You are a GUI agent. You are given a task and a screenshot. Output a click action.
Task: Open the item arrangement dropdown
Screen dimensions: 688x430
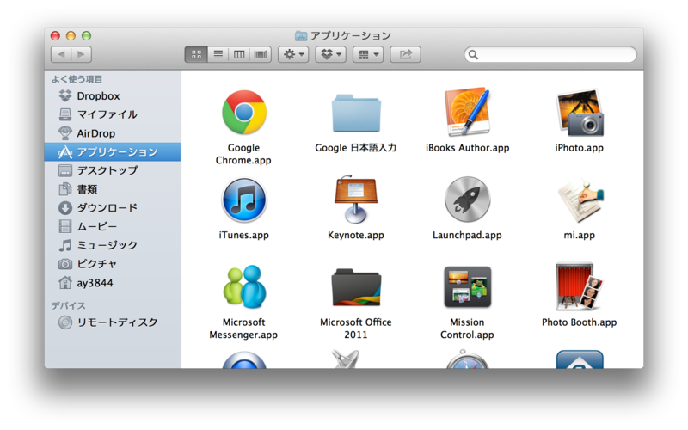pos(368,54)
